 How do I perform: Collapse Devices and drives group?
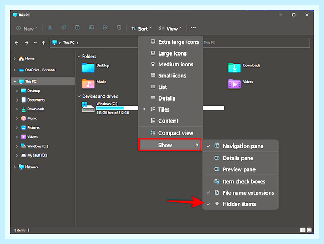click(79, 96)
